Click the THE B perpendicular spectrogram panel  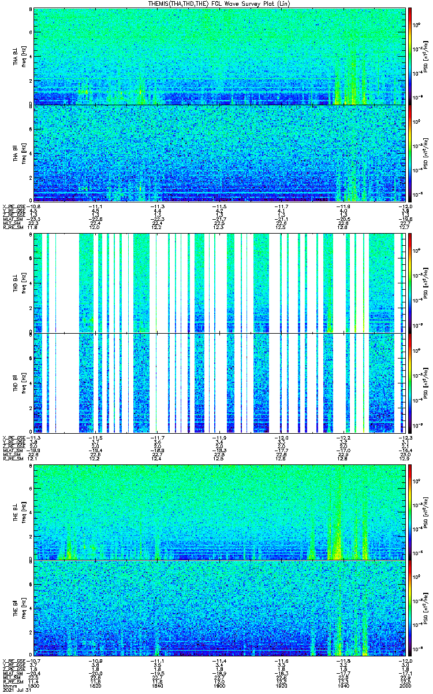(221, 512)
